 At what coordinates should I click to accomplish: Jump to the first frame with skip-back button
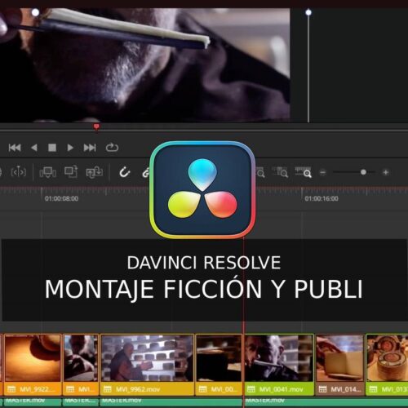(15, 148)
